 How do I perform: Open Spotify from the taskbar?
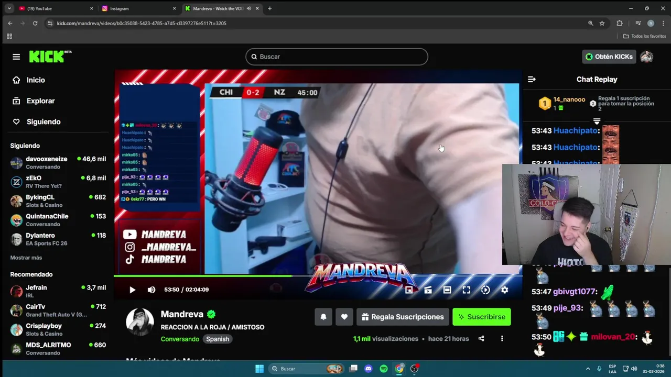click(384, 369)
